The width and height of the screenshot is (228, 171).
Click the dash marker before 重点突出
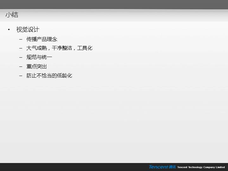click(x=21, y=66)
